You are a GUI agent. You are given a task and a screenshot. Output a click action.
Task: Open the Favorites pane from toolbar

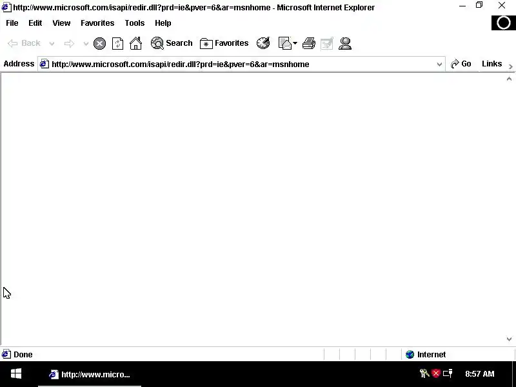pos(224,43)
